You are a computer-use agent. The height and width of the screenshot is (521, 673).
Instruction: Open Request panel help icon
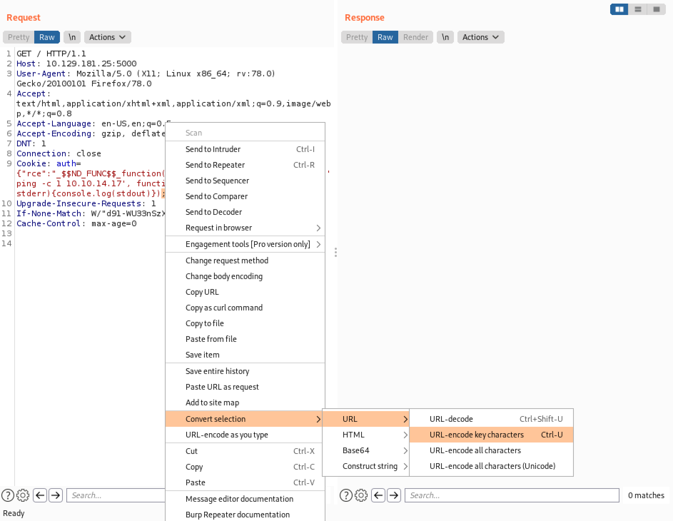click(x=8, y=495)
